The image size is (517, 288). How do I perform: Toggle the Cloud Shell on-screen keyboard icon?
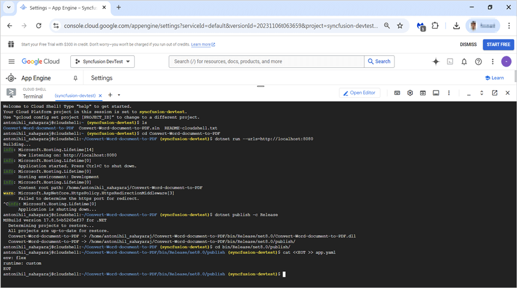click(397, 93)
